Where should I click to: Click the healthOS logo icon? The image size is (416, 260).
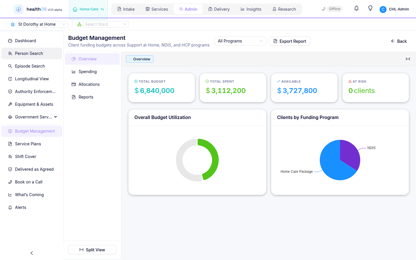18,9
